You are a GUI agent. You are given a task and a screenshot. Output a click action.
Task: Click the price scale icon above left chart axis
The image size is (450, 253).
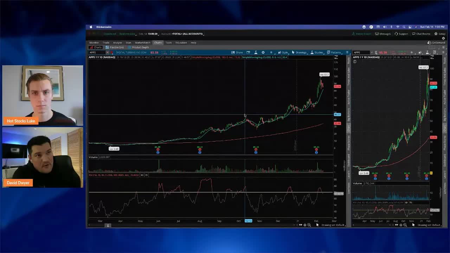pos(336,57)
